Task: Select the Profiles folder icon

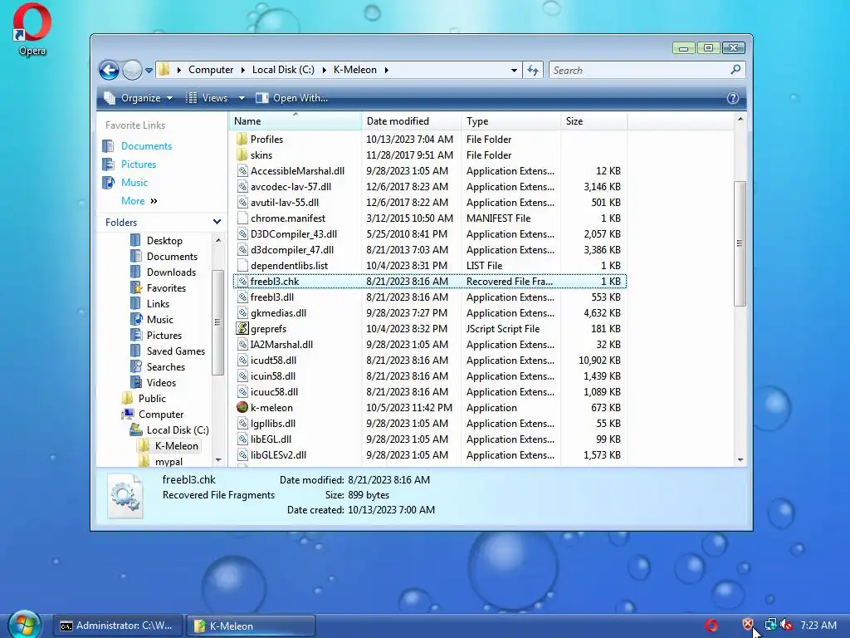Action: pyautogui.click(x=242, y=140)
